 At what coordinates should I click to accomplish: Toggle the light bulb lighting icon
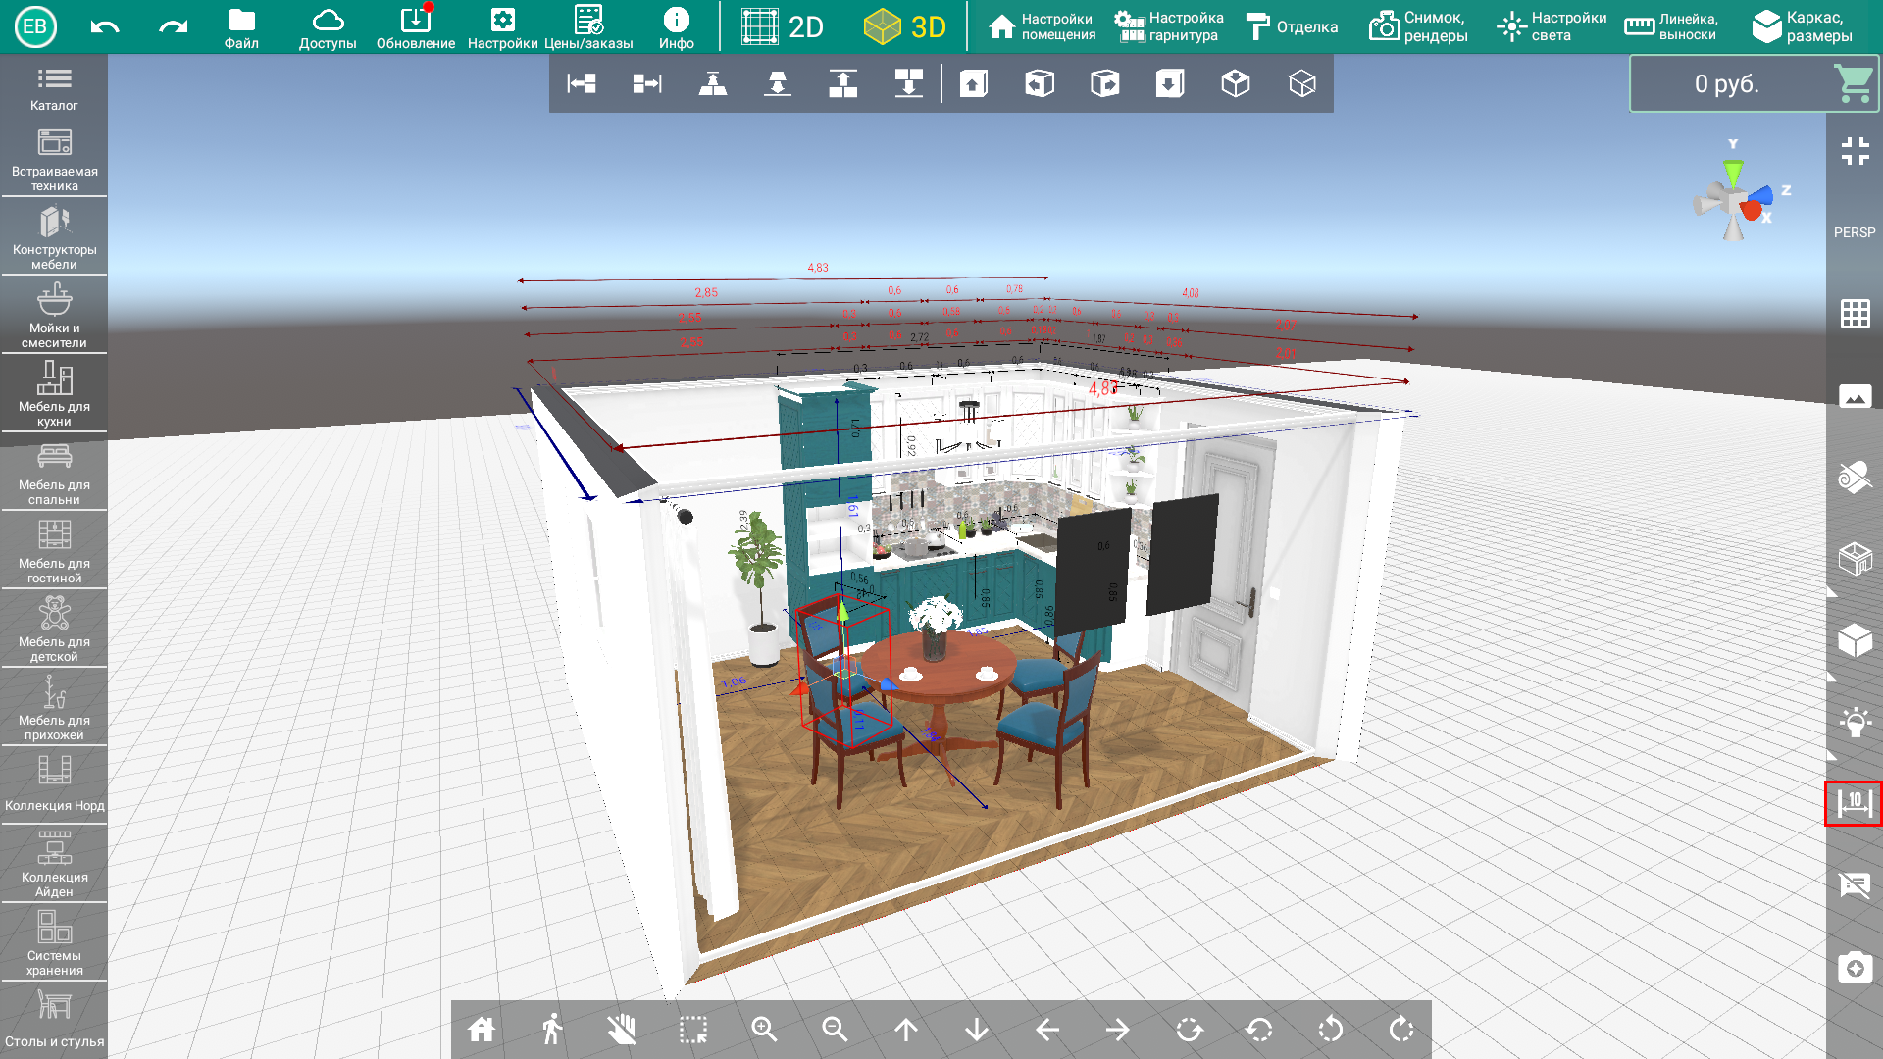click(1855, 723)
